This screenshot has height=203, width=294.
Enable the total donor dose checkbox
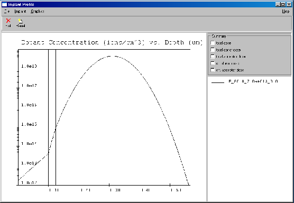coord(213,50)
